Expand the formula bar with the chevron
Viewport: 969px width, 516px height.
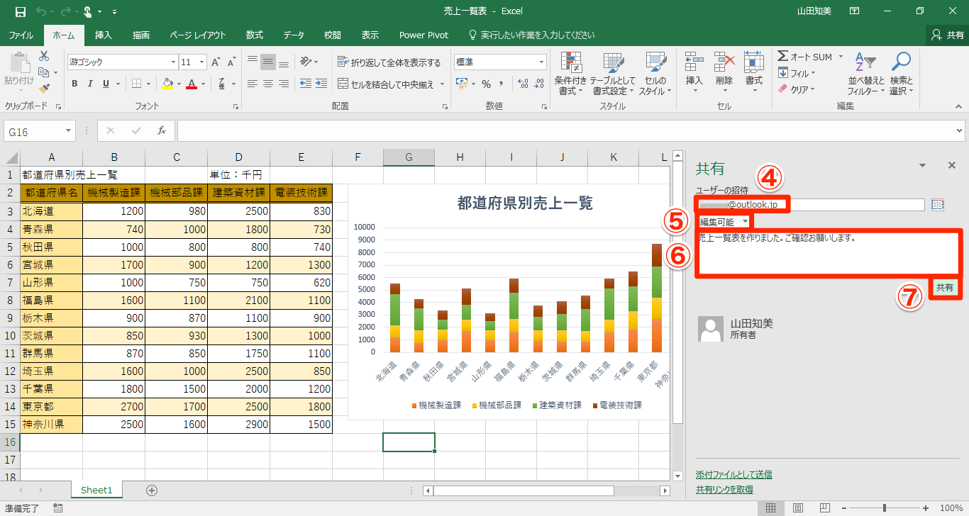click(960, 130)
